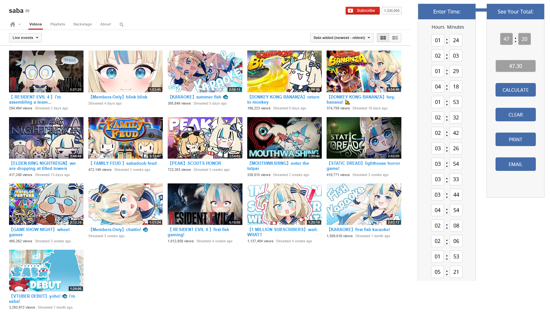Click minutes field showing 44
Screen dimensions: 550x316
click(x=456, y=195)
